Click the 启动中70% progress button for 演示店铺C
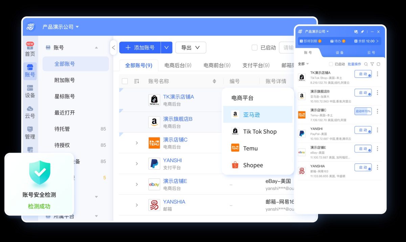The image size is (406, 242). [363, 111]
